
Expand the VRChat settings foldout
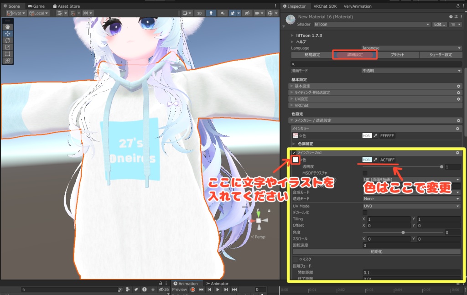click(x=292, y=105)
